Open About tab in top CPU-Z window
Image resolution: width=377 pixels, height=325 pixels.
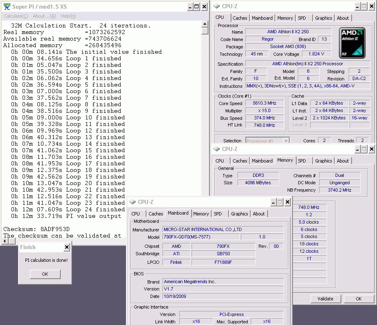pos(343,18)
